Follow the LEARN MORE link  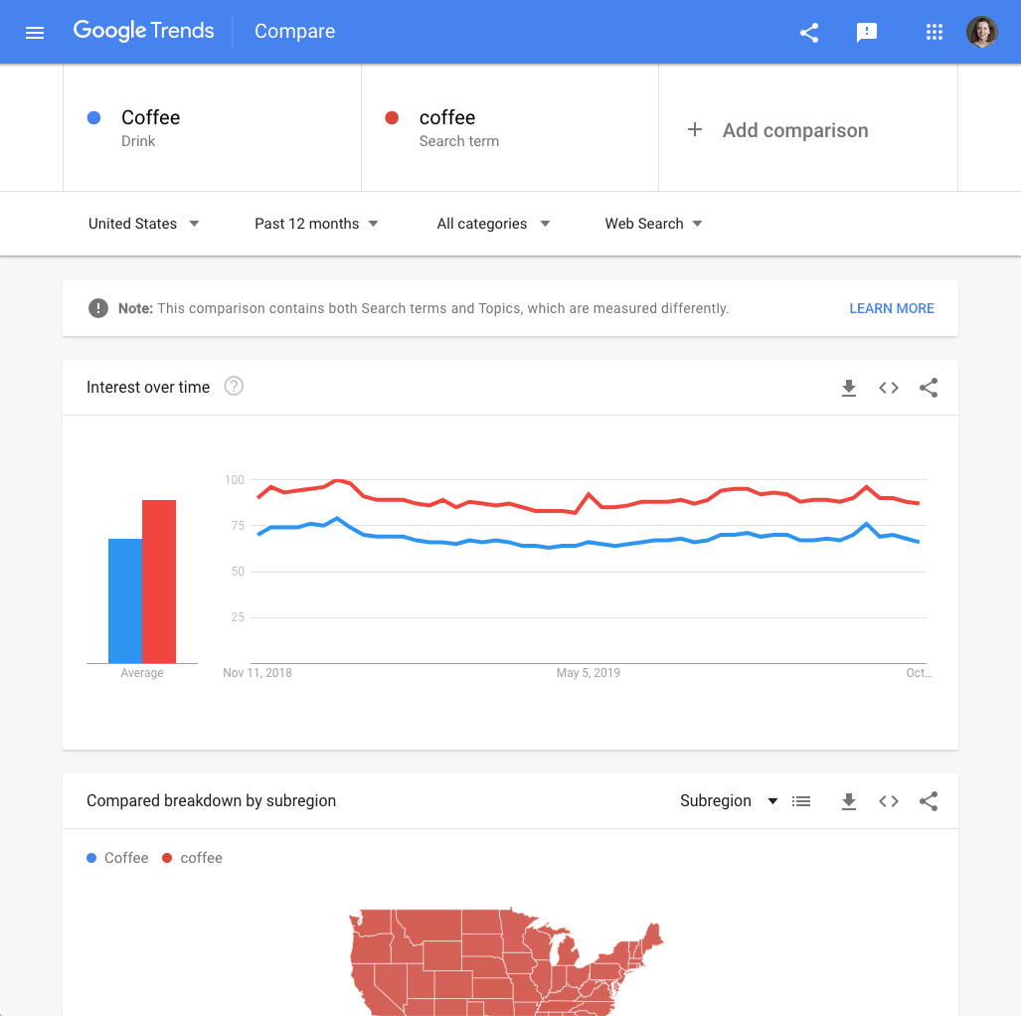pos(892,308)
